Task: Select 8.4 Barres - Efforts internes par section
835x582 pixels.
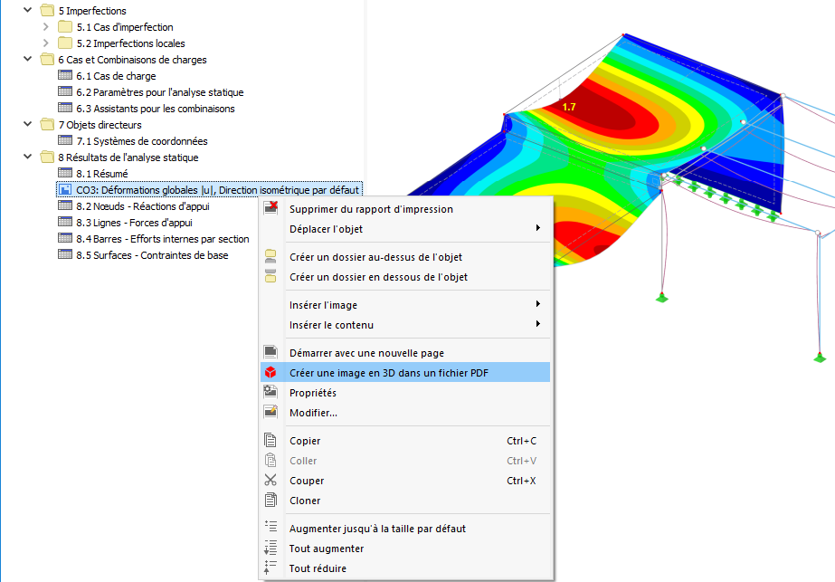Action: 163,239
